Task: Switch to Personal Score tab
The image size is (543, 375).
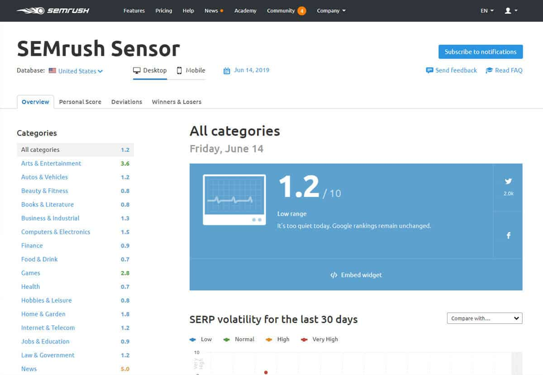Action: [80, 102]
